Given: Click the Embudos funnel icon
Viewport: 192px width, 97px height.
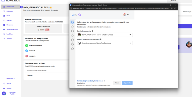Looking at the screenshot, I should pos(4,11).
